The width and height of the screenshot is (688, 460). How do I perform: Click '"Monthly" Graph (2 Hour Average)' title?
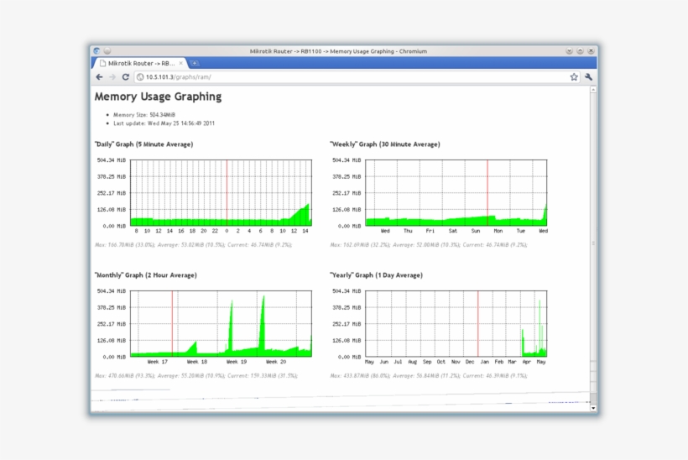(x=146, y=275)
